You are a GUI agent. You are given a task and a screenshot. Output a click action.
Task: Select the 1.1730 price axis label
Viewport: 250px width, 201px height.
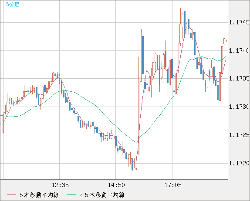[x=239, y=107]
